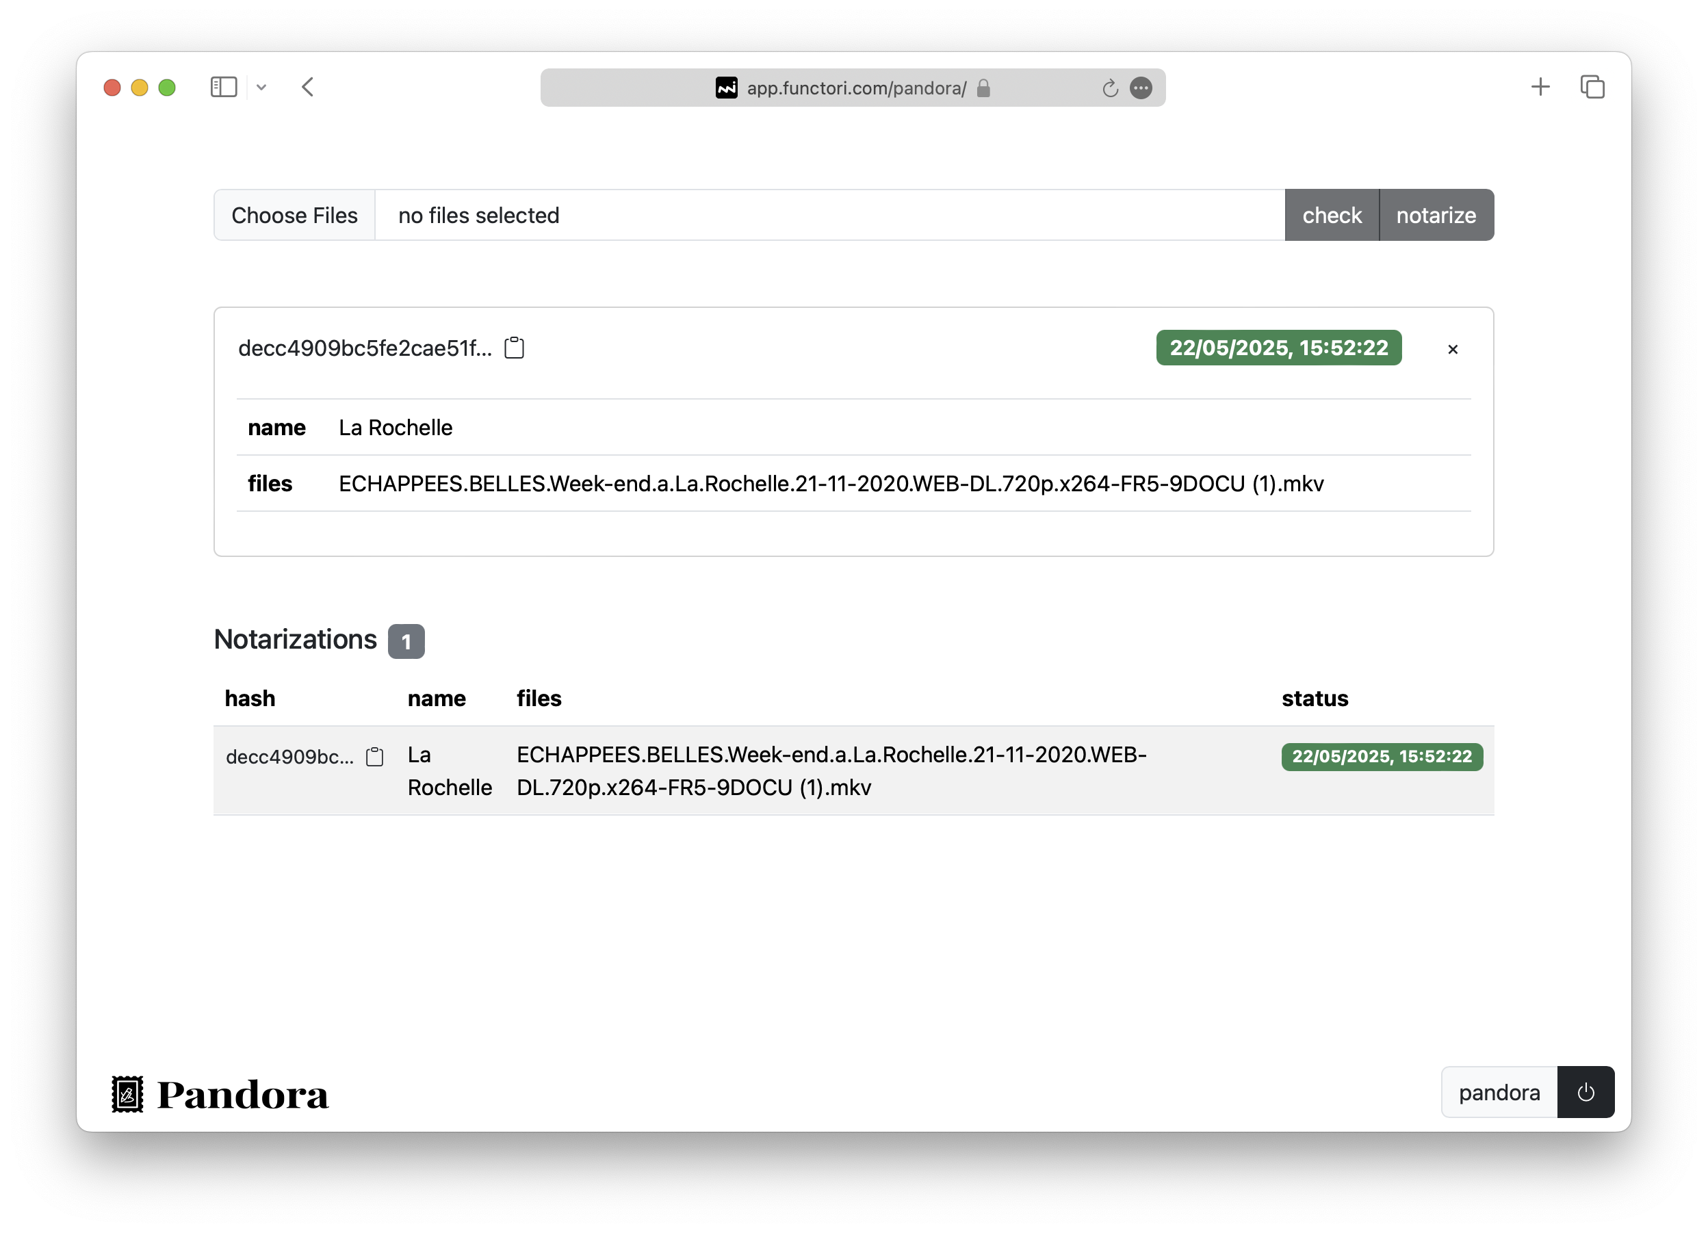Click the site favicon in address bar
Screen dimensions: 1708x1233
(726, 88)
